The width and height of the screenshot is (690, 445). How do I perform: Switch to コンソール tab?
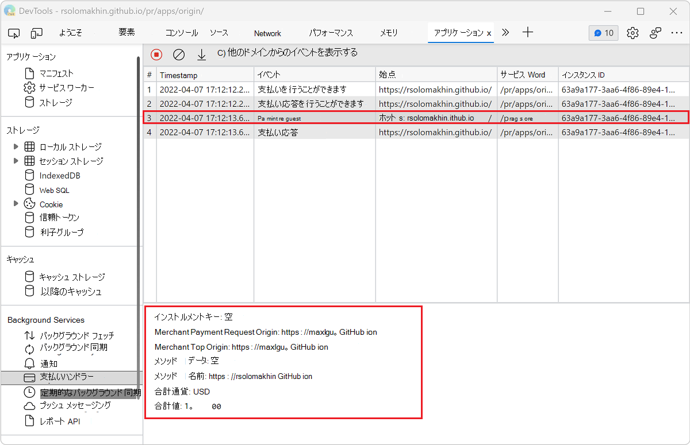(182, 33)
